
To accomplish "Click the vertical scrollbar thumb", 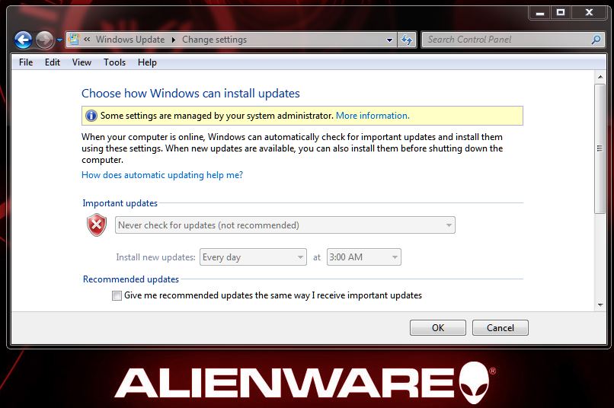I will tap(600, 148).
